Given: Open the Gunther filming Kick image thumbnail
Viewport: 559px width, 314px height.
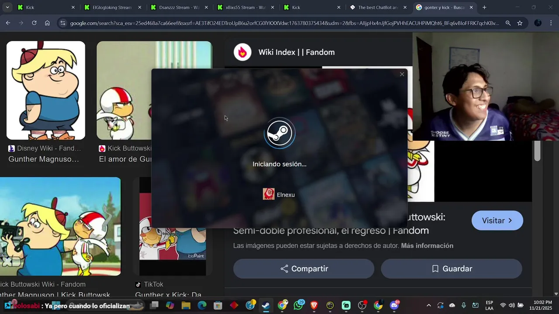Looking at the screenshot, I should tap(60, 226).
